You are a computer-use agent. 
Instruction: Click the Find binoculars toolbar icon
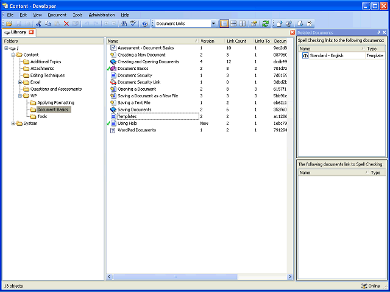coord(124,24)
